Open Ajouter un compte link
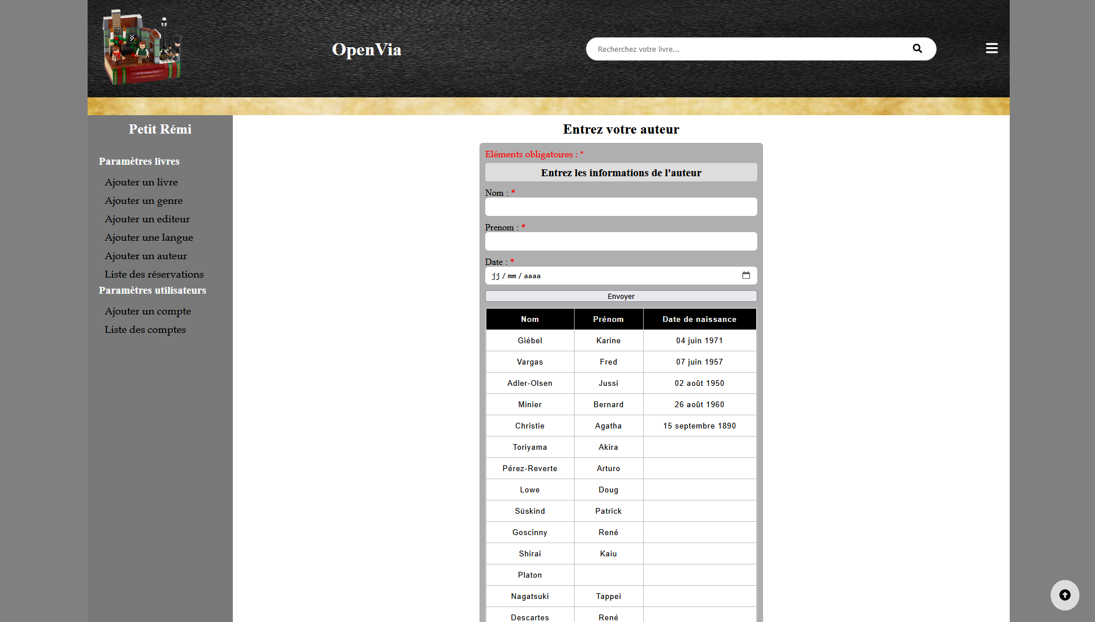1095x622 pixels. [148, 311]
